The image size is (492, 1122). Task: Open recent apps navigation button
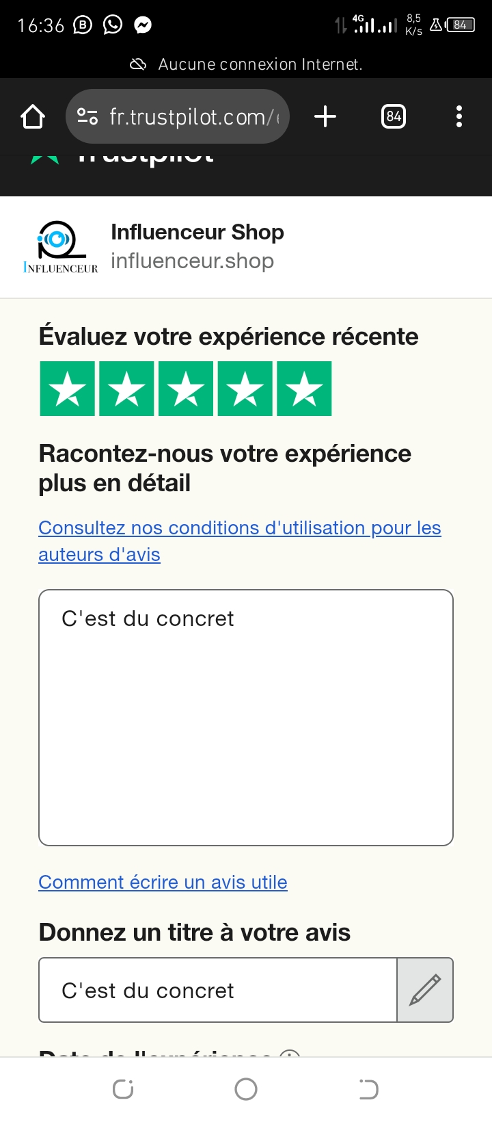123,1089
